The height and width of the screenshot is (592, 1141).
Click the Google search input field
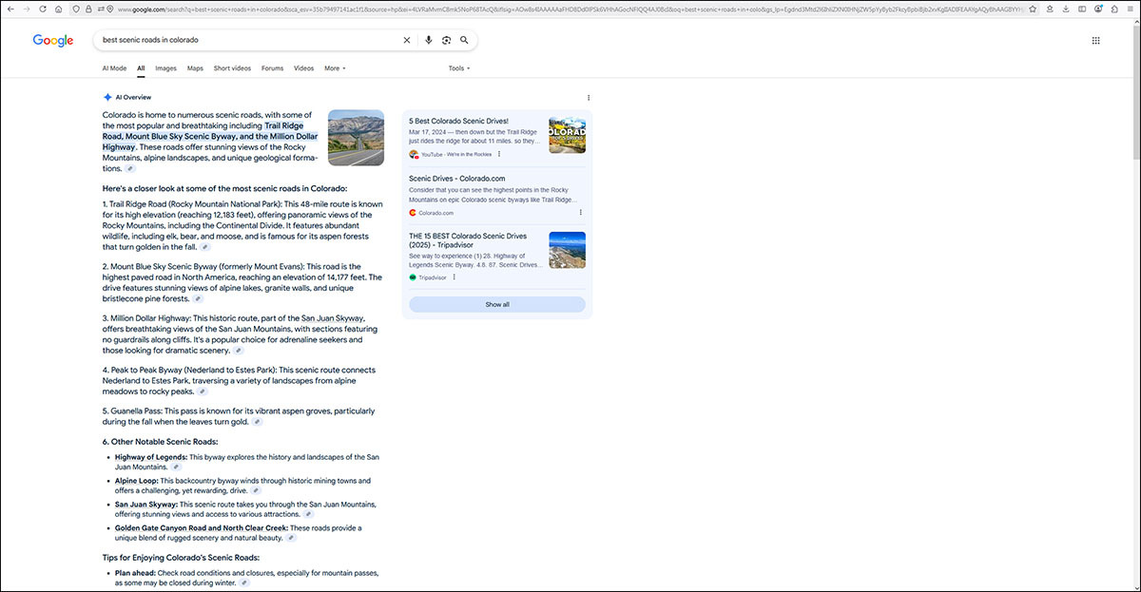click(249, 41)
